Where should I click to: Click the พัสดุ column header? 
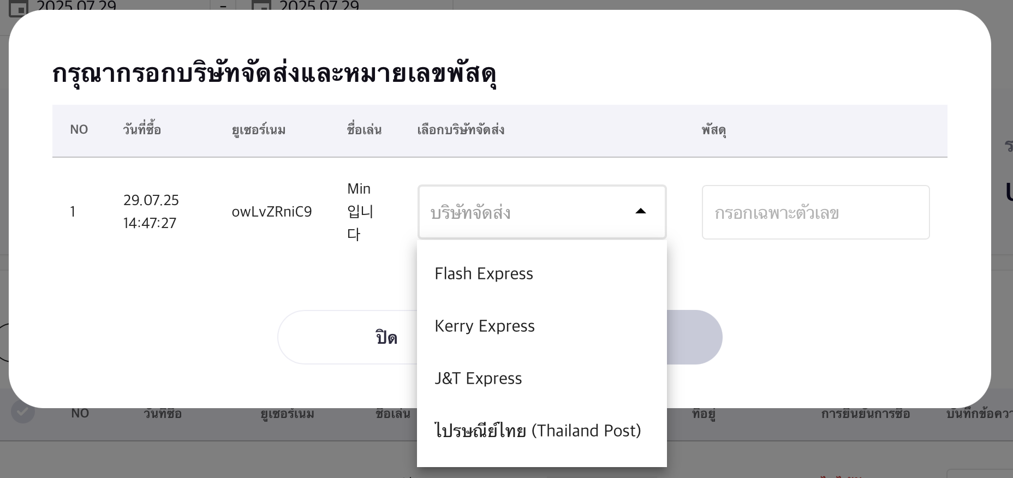pyautogui.click(x=713, y=130)
